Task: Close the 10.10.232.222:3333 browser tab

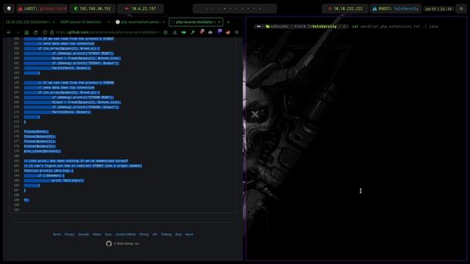Action: coord(54,22)
